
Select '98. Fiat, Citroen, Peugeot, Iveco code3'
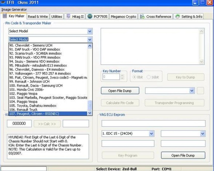coord(48,77)
